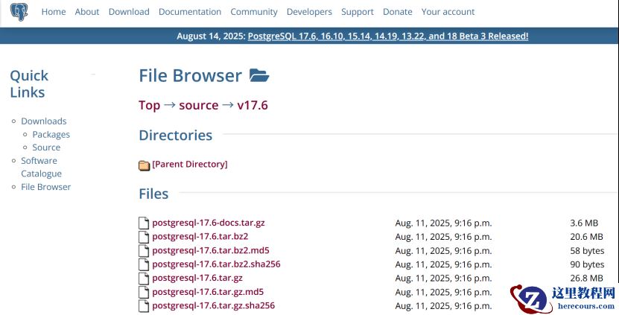Image resolution: width=619 pixels, height=315 pixels.
Task: Click the Donate navigation link
Action: coord(398,12)
